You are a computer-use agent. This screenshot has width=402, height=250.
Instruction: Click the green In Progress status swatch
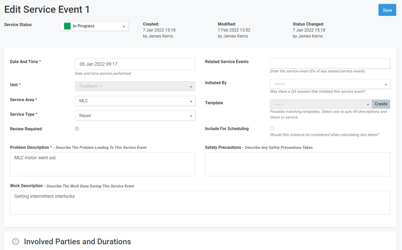pyautogui.click(x=67, y=26)
